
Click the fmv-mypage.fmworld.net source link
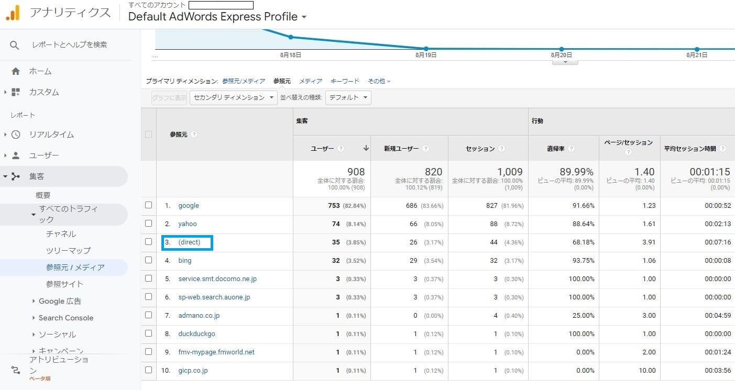(216, 352)
